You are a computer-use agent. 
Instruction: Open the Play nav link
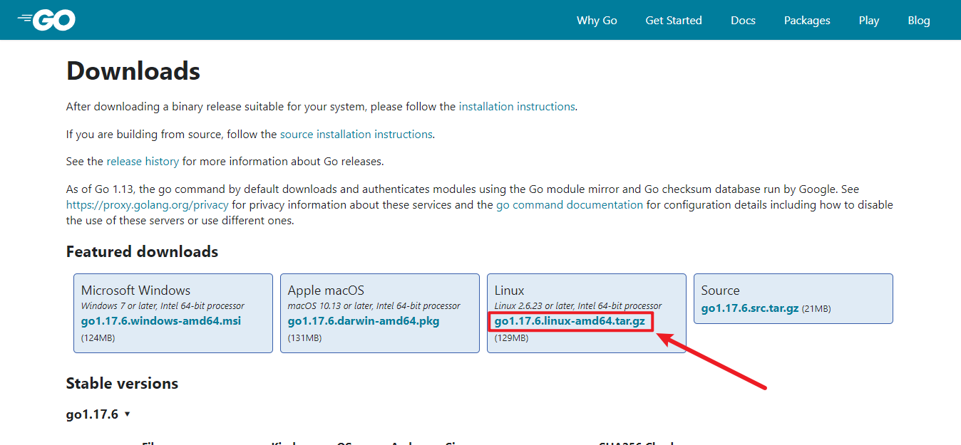click(x=869, y=20)
